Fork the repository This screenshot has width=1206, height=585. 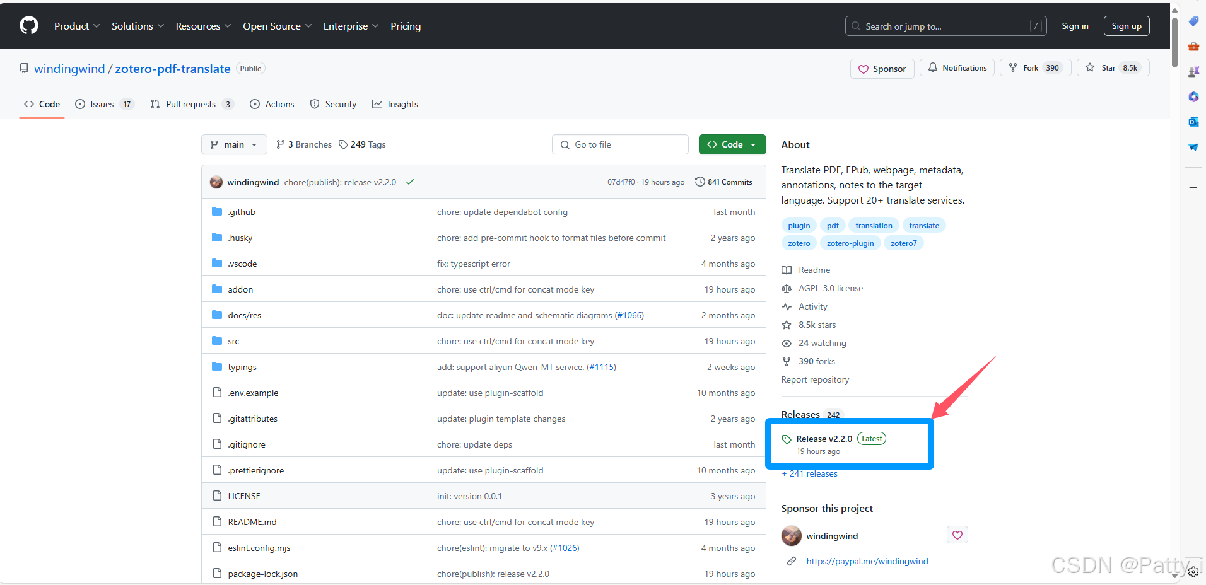point(1035,67)
